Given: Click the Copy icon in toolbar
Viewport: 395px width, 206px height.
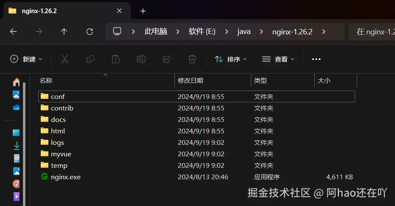Looking at the screenshot, I should tap(90, 59).
